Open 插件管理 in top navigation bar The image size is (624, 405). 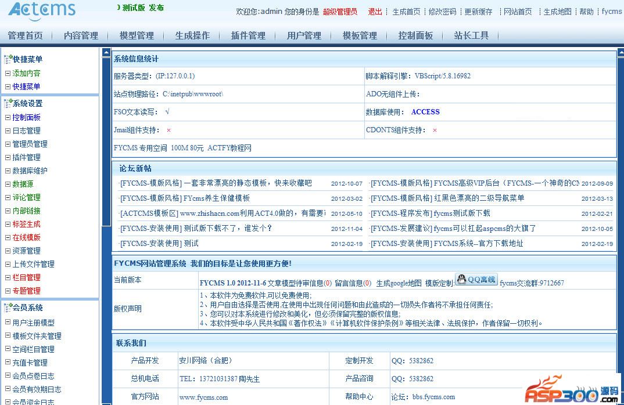point(248,36)
